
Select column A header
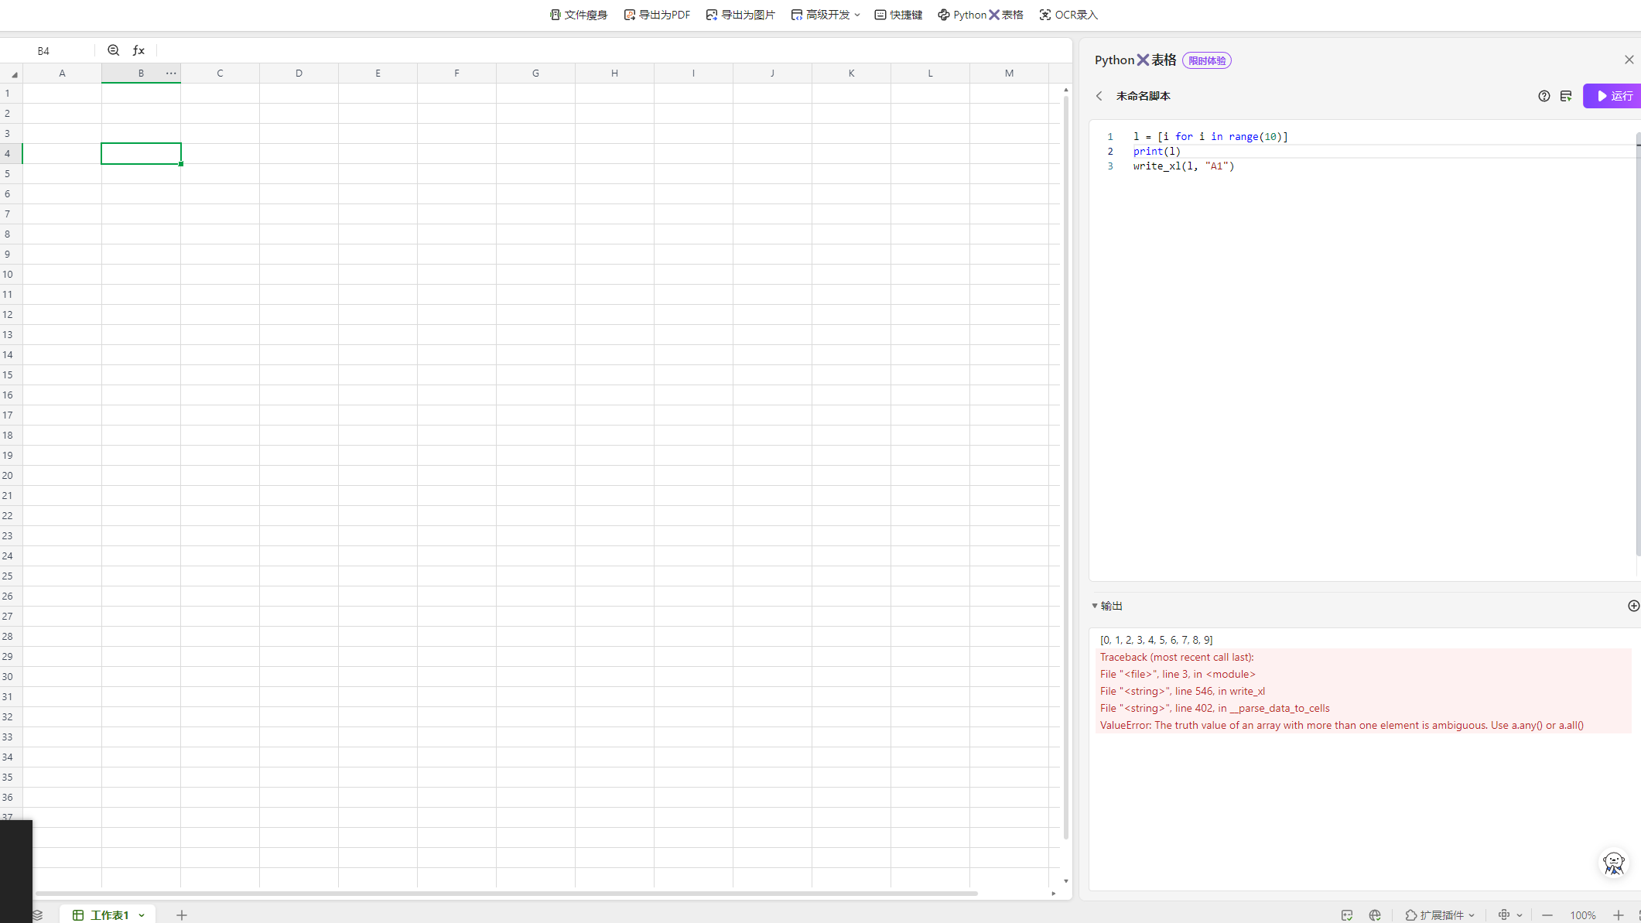coord(62,73)
